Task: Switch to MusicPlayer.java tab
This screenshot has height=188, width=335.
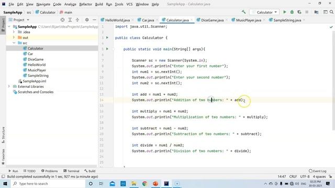Action: coord(248,20)
